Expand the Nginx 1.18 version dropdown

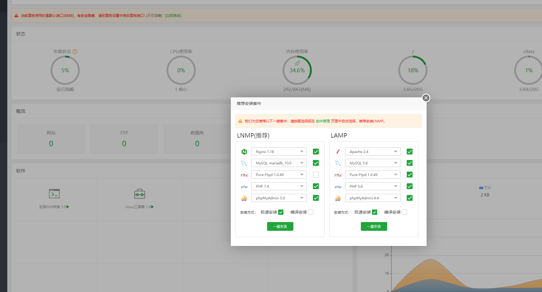point(279,152)
